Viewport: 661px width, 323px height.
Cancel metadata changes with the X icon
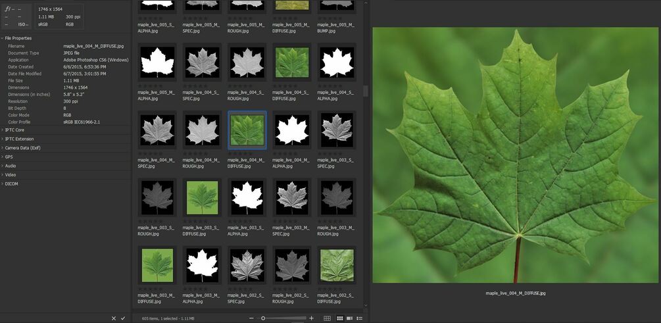click(x=113, y=318)
